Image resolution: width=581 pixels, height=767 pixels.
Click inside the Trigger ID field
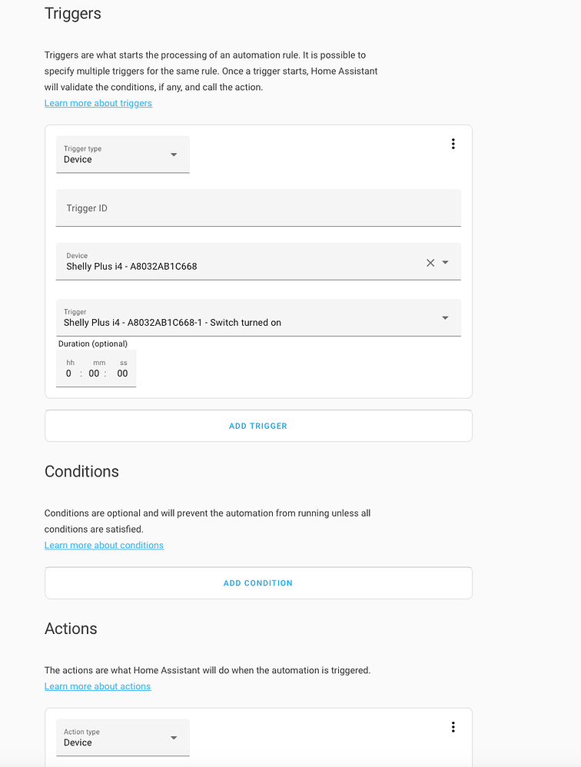tap(258, 208)
